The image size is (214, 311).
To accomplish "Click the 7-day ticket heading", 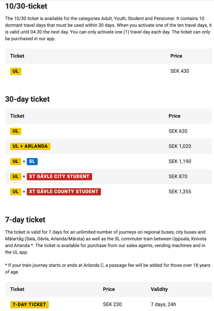I will 25,219.
